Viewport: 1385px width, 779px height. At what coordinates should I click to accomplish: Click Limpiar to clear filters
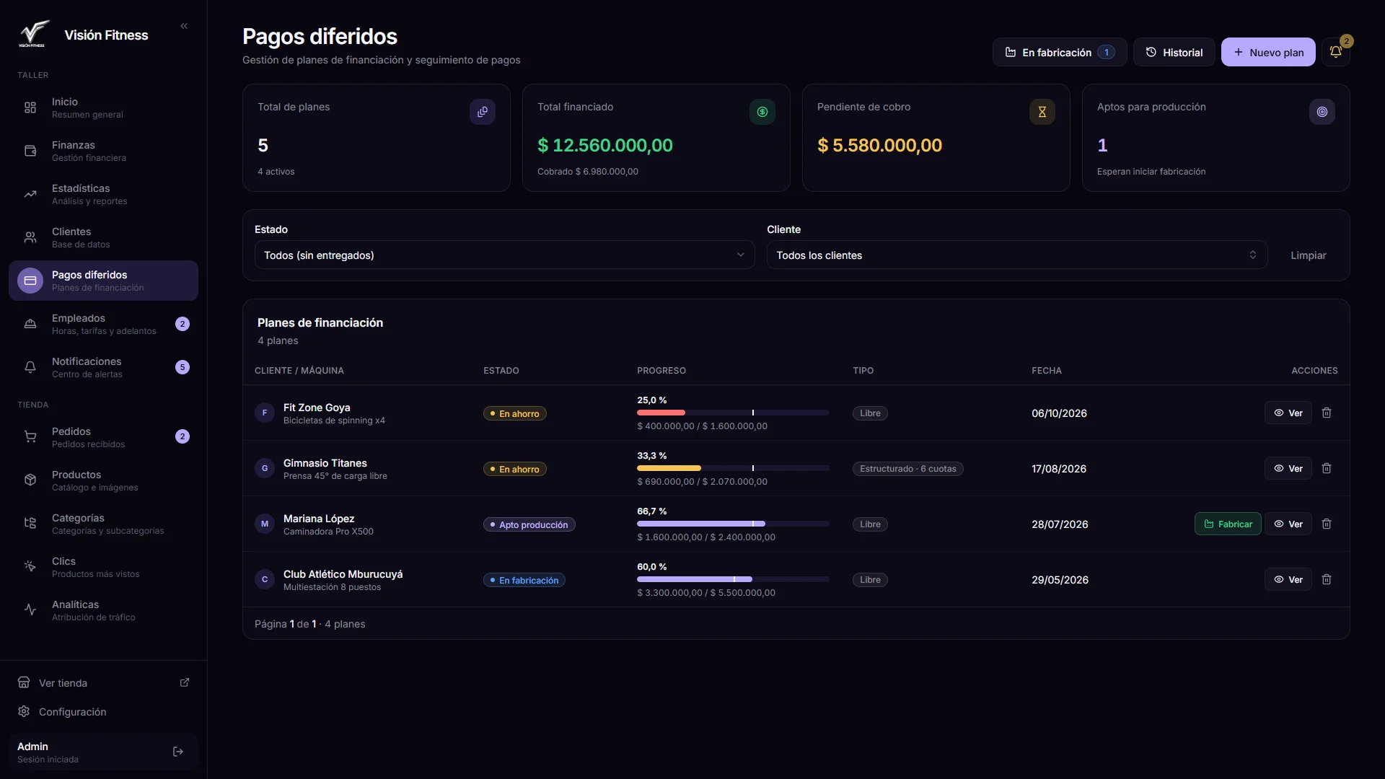(x=1308, y=255)
